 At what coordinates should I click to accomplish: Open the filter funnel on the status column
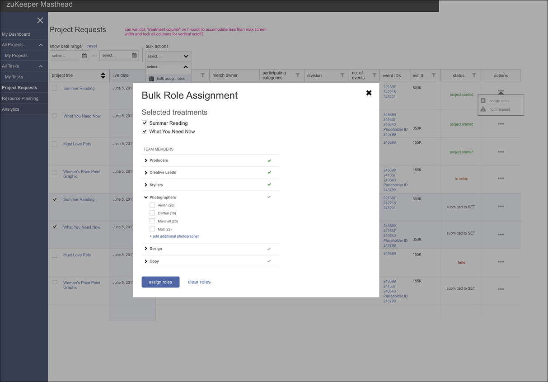tap(474, 75)
